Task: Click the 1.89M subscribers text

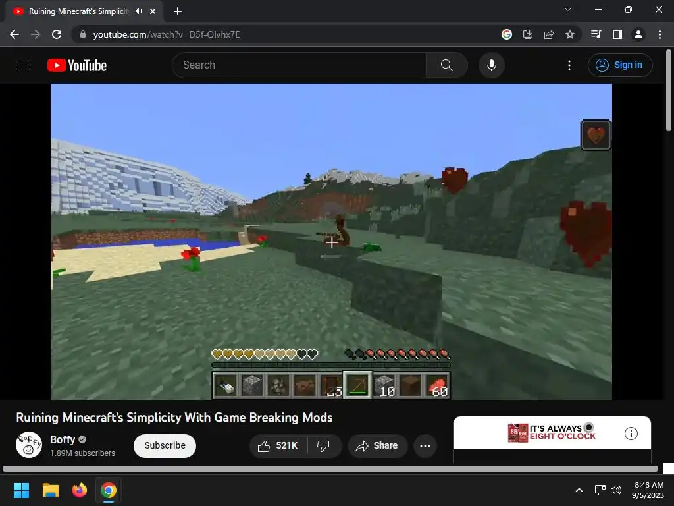Action: coord(82,453)
